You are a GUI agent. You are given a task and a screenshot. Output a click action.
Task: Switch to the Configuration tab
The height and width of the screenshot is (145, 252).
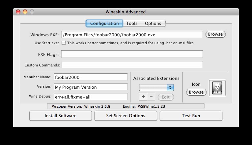point(104,23)
